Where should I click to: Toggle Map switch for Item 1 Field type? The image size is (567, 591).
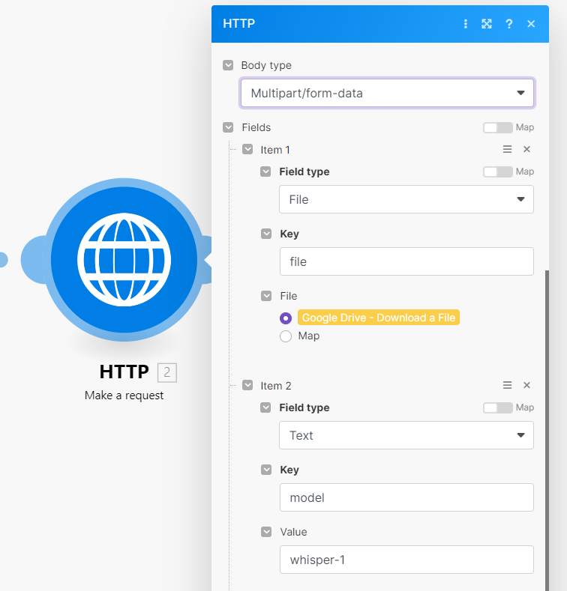pos(497,172)
